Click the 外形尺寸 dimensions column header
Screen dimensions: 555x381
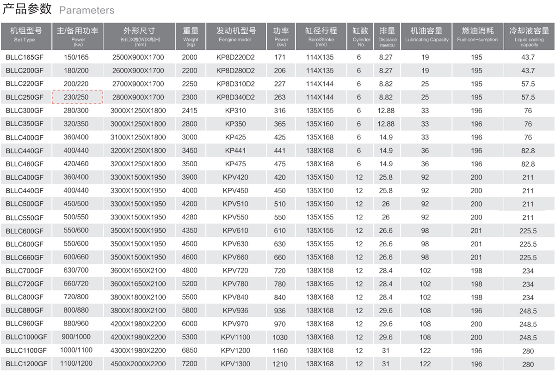click(139, 35)
